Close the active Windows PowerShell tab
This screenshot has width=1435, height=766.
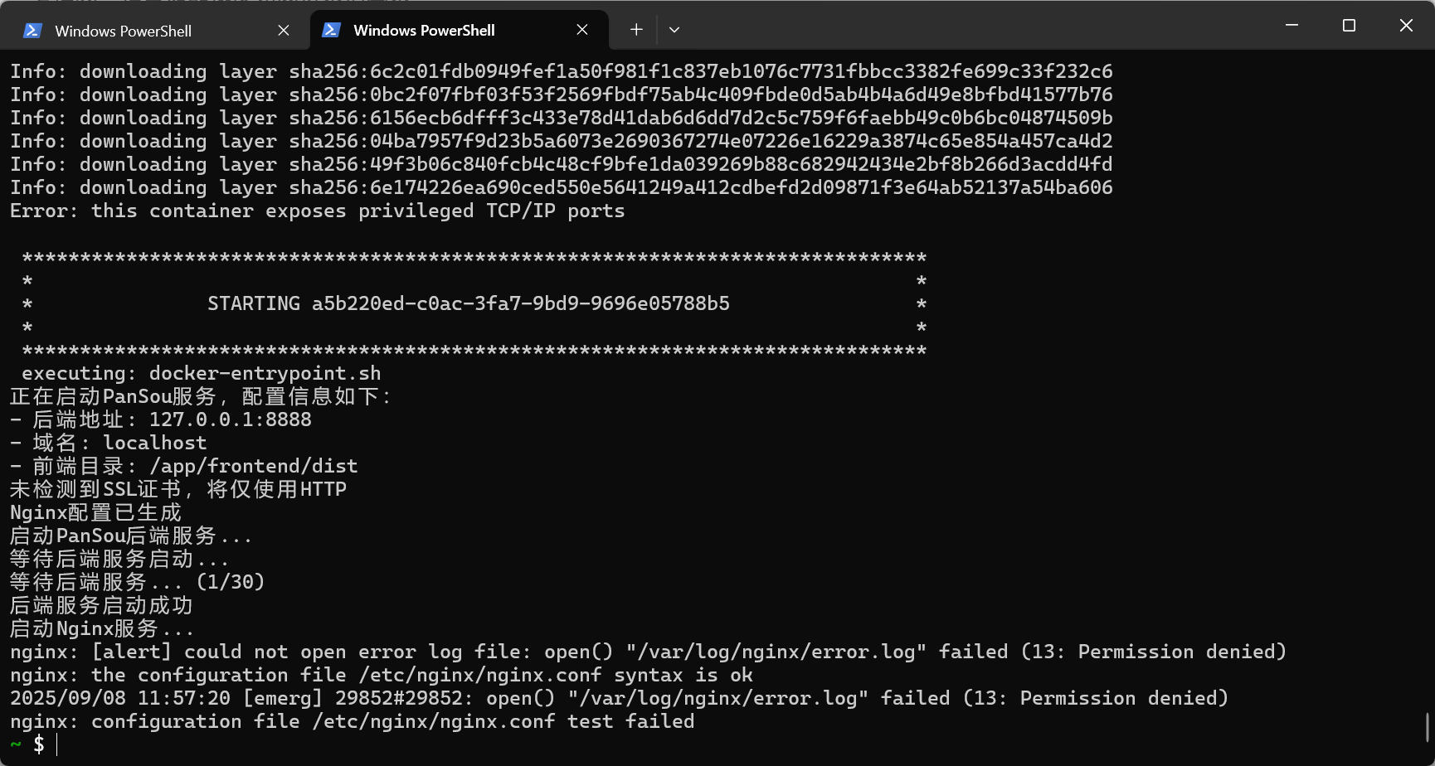[x=581, y=30]
